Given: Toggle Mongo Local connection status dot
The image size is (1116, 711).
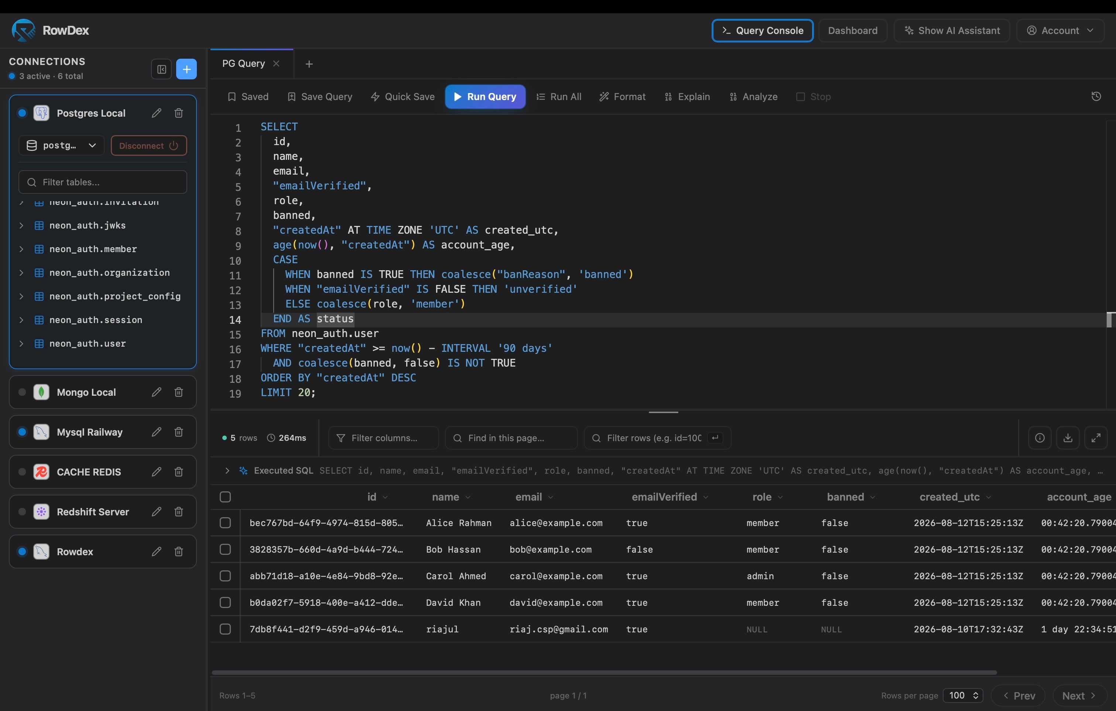Looking at the screenshot, I should click(x=22, y=392).
